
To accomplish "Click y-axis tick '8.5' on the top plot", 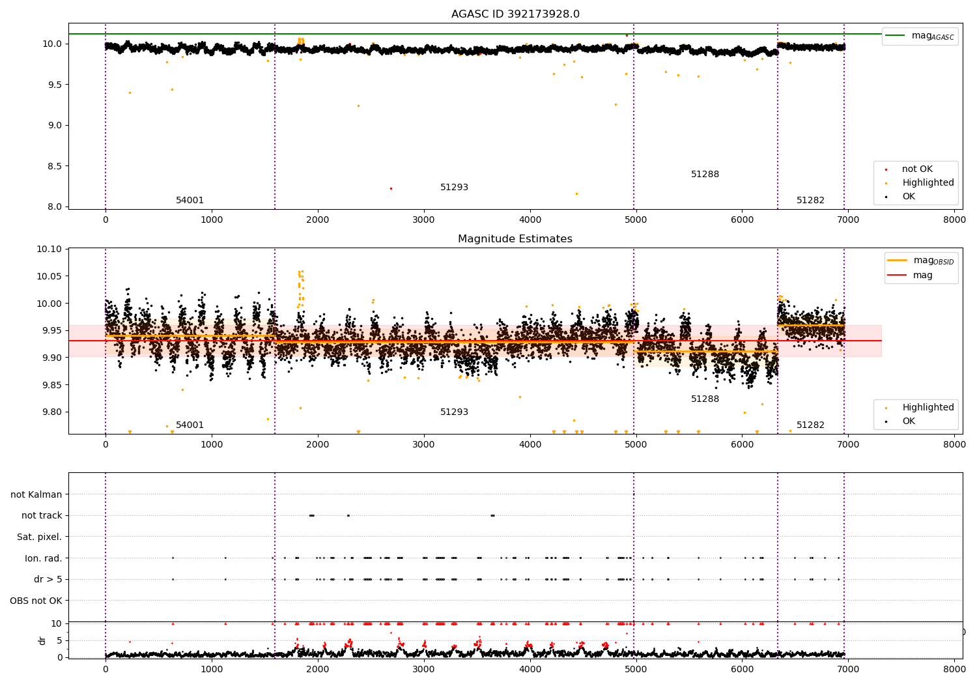I will coord(53,166).
